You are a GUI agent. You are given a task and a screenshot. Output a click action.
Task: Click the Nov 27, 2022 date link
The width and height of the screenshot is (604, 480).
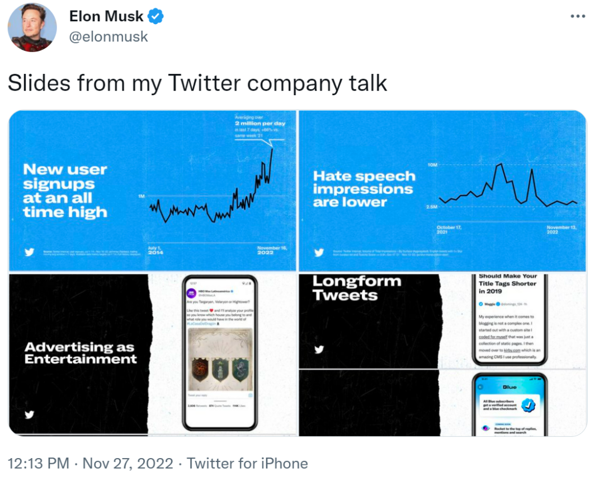pos(129,464)
